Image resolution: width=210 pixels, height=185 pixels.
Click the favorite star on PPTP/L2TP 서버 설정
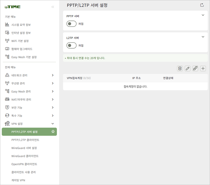[x=53, y=132]
